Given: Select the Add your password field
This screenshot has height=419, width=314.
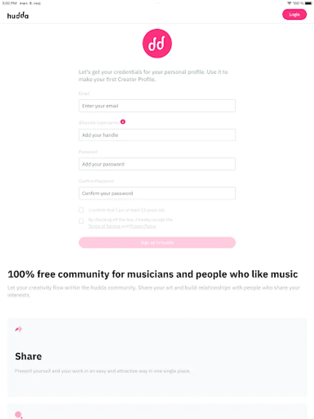Looking at the screenshot, I should 157,164.
